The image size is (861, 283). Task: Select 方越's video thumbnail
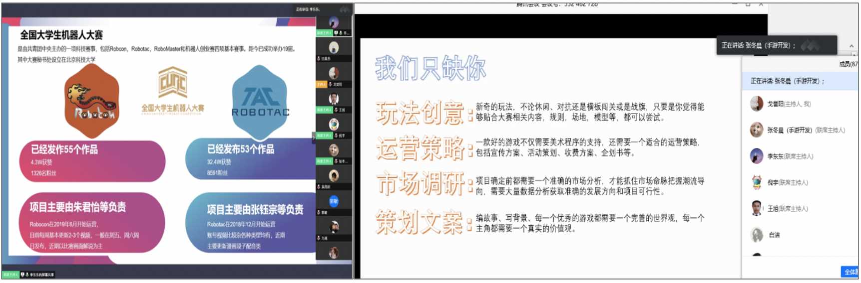(x=334, y=228)
